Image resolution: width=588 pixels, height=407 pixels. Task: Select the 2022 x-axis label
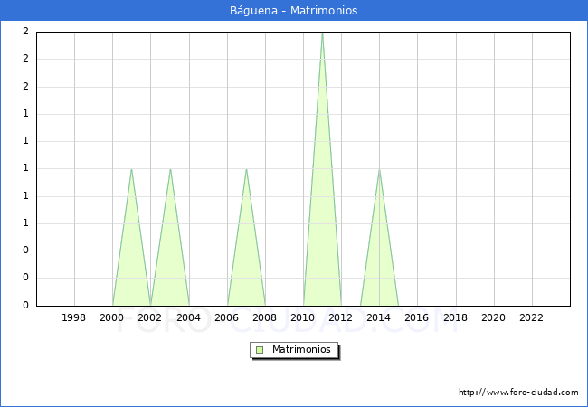[532, 318]
